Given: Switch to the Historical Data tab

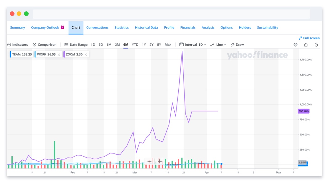Looking at the screenshot, I should tap(146, 27).
